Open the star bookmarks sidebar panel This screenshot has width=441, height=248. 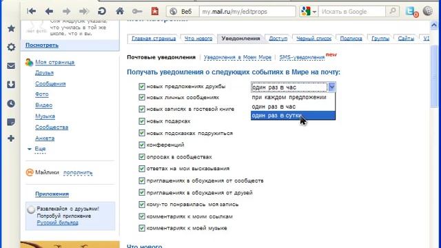click(x=11, y=28)
